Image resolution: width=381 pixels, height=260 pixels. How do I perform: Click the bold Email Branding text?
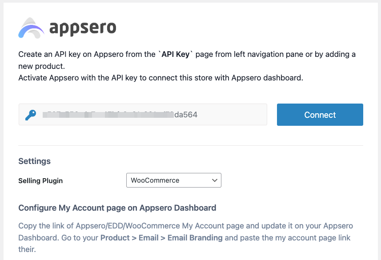195,238
